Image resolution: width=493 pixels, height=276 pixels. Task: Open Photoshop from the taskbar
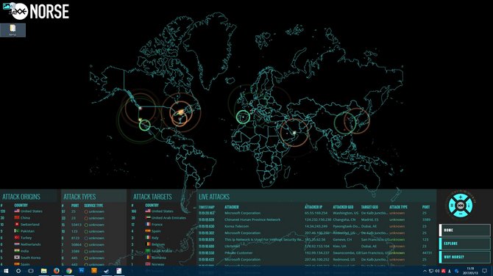(82, 270)
